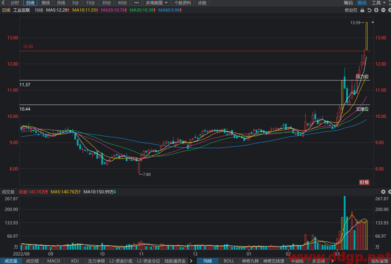Toggle the chart lock icon
The width and height of the screenshot is (391, 264).
coord(362,10)
